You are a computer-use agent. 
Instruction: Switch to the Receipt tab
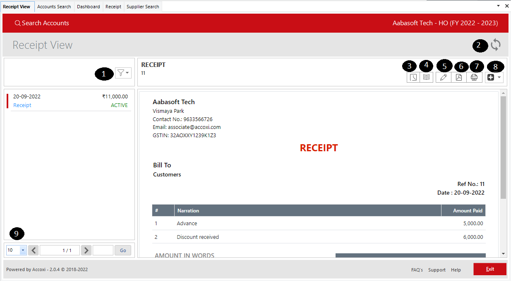[x=113, y=7]
